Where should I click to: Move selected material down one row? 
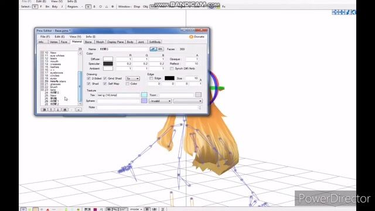coord(58,110)
